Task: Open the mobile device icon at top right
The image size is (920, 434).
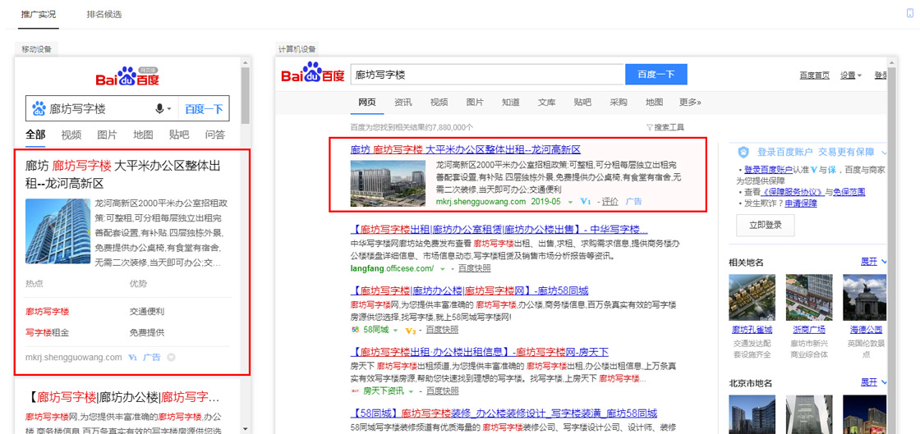Action: [910, 13]
